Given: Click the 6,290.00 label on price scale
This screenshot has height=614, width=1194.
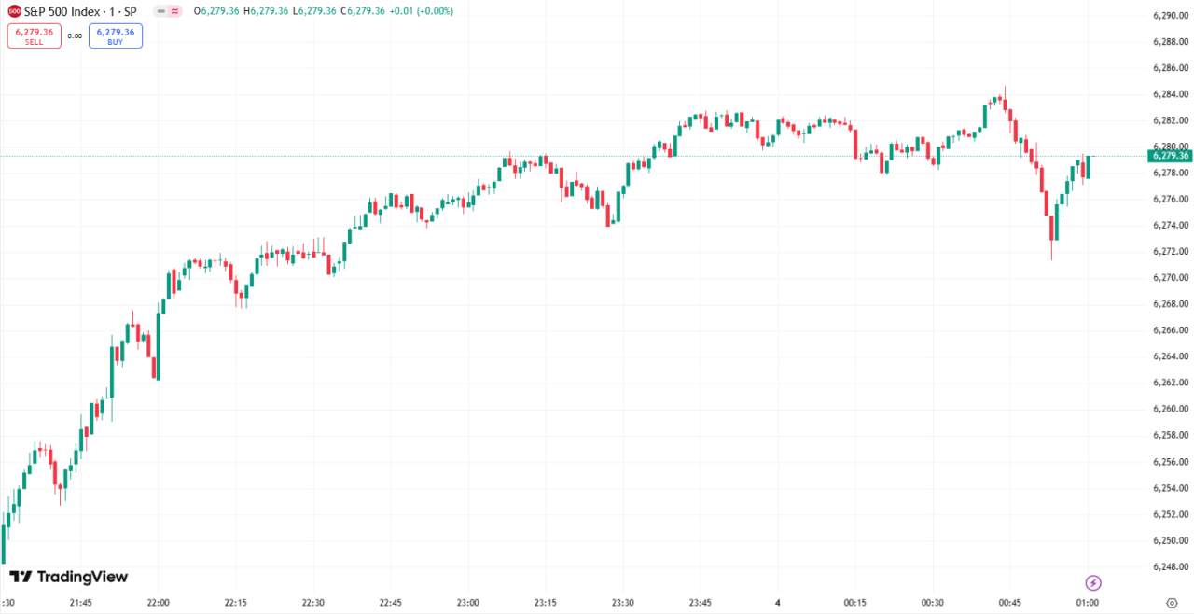Looking at the screenshot, I should tap(1169, 16).
